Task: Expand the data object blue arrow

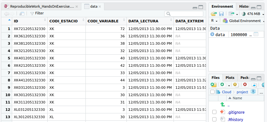Action: point(212,34)
